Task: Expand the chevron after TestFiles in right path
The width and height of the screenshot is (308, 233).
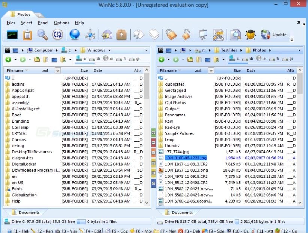Action: click(x=241, y=50)
